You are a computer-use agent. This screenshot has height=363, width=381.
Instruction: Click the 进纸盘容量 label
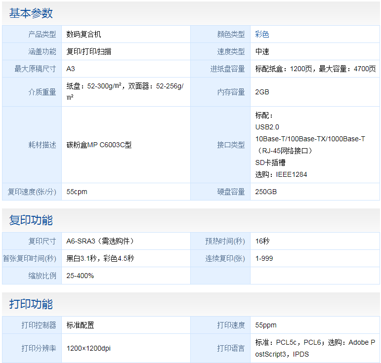tap(227, 69)
